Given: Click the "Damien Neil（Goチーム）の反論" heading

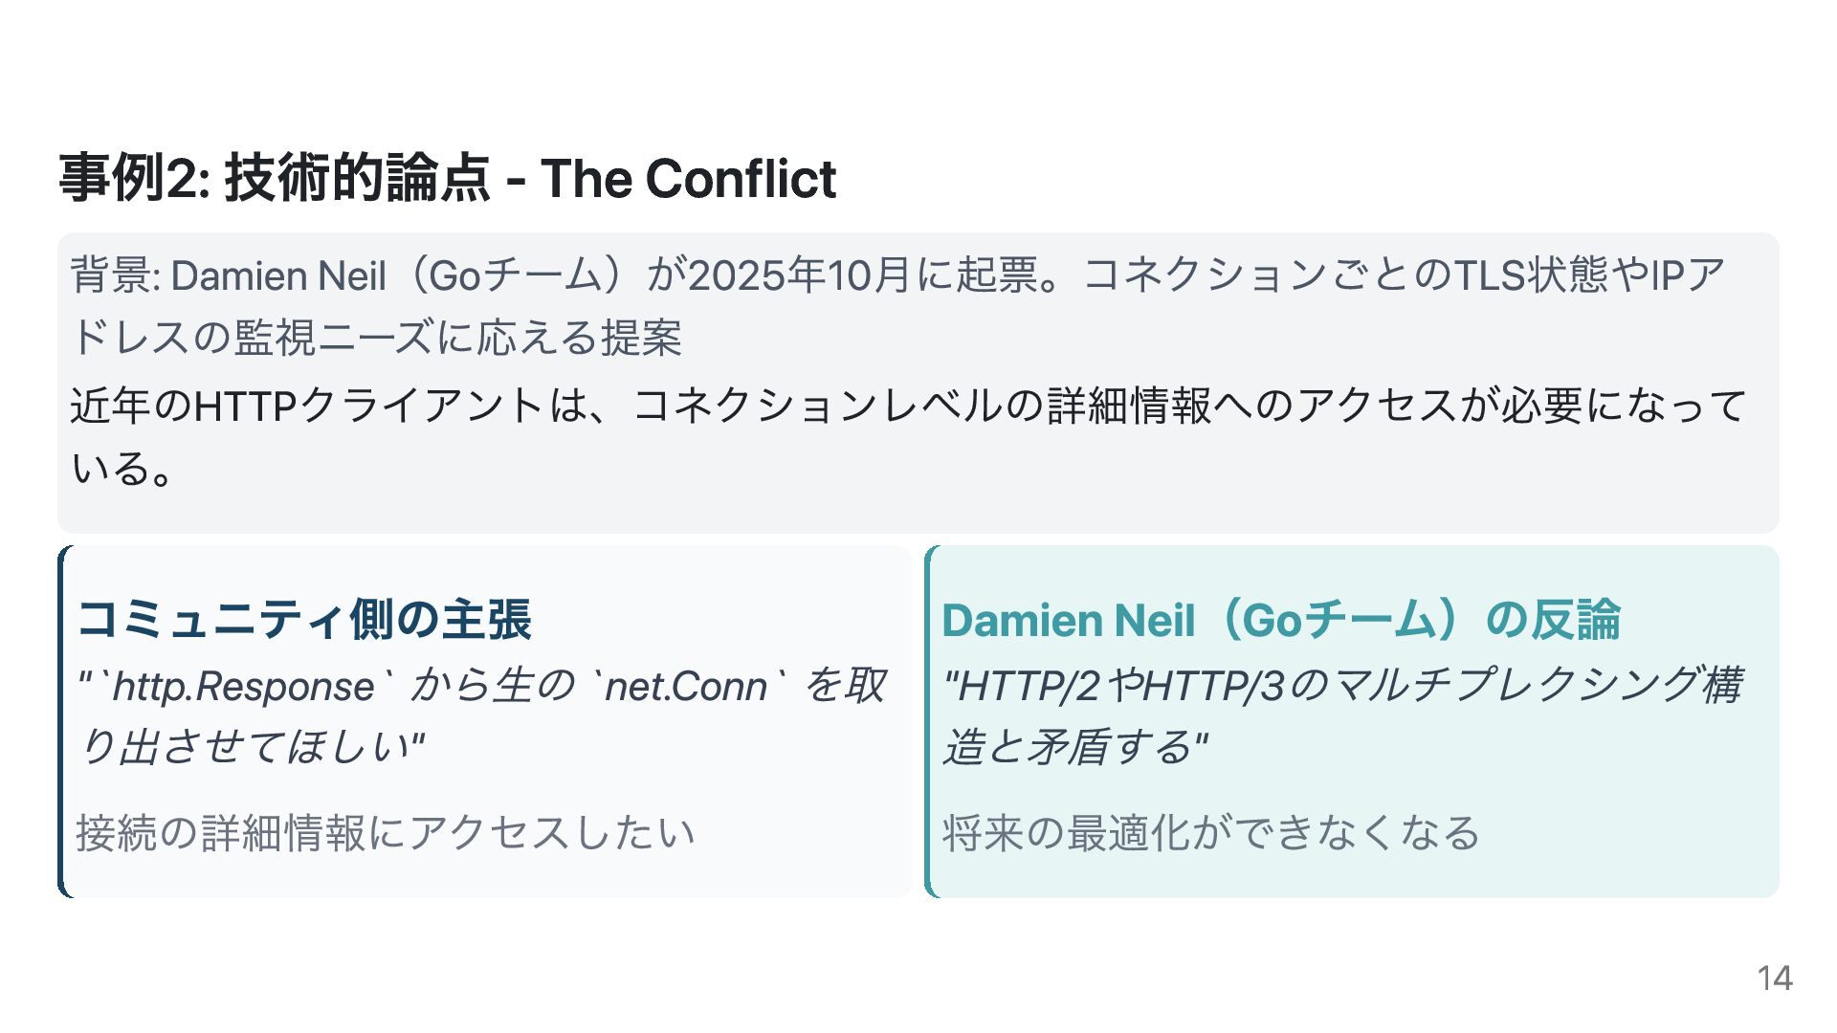Looking at the screenshot, I should 1281,620.
